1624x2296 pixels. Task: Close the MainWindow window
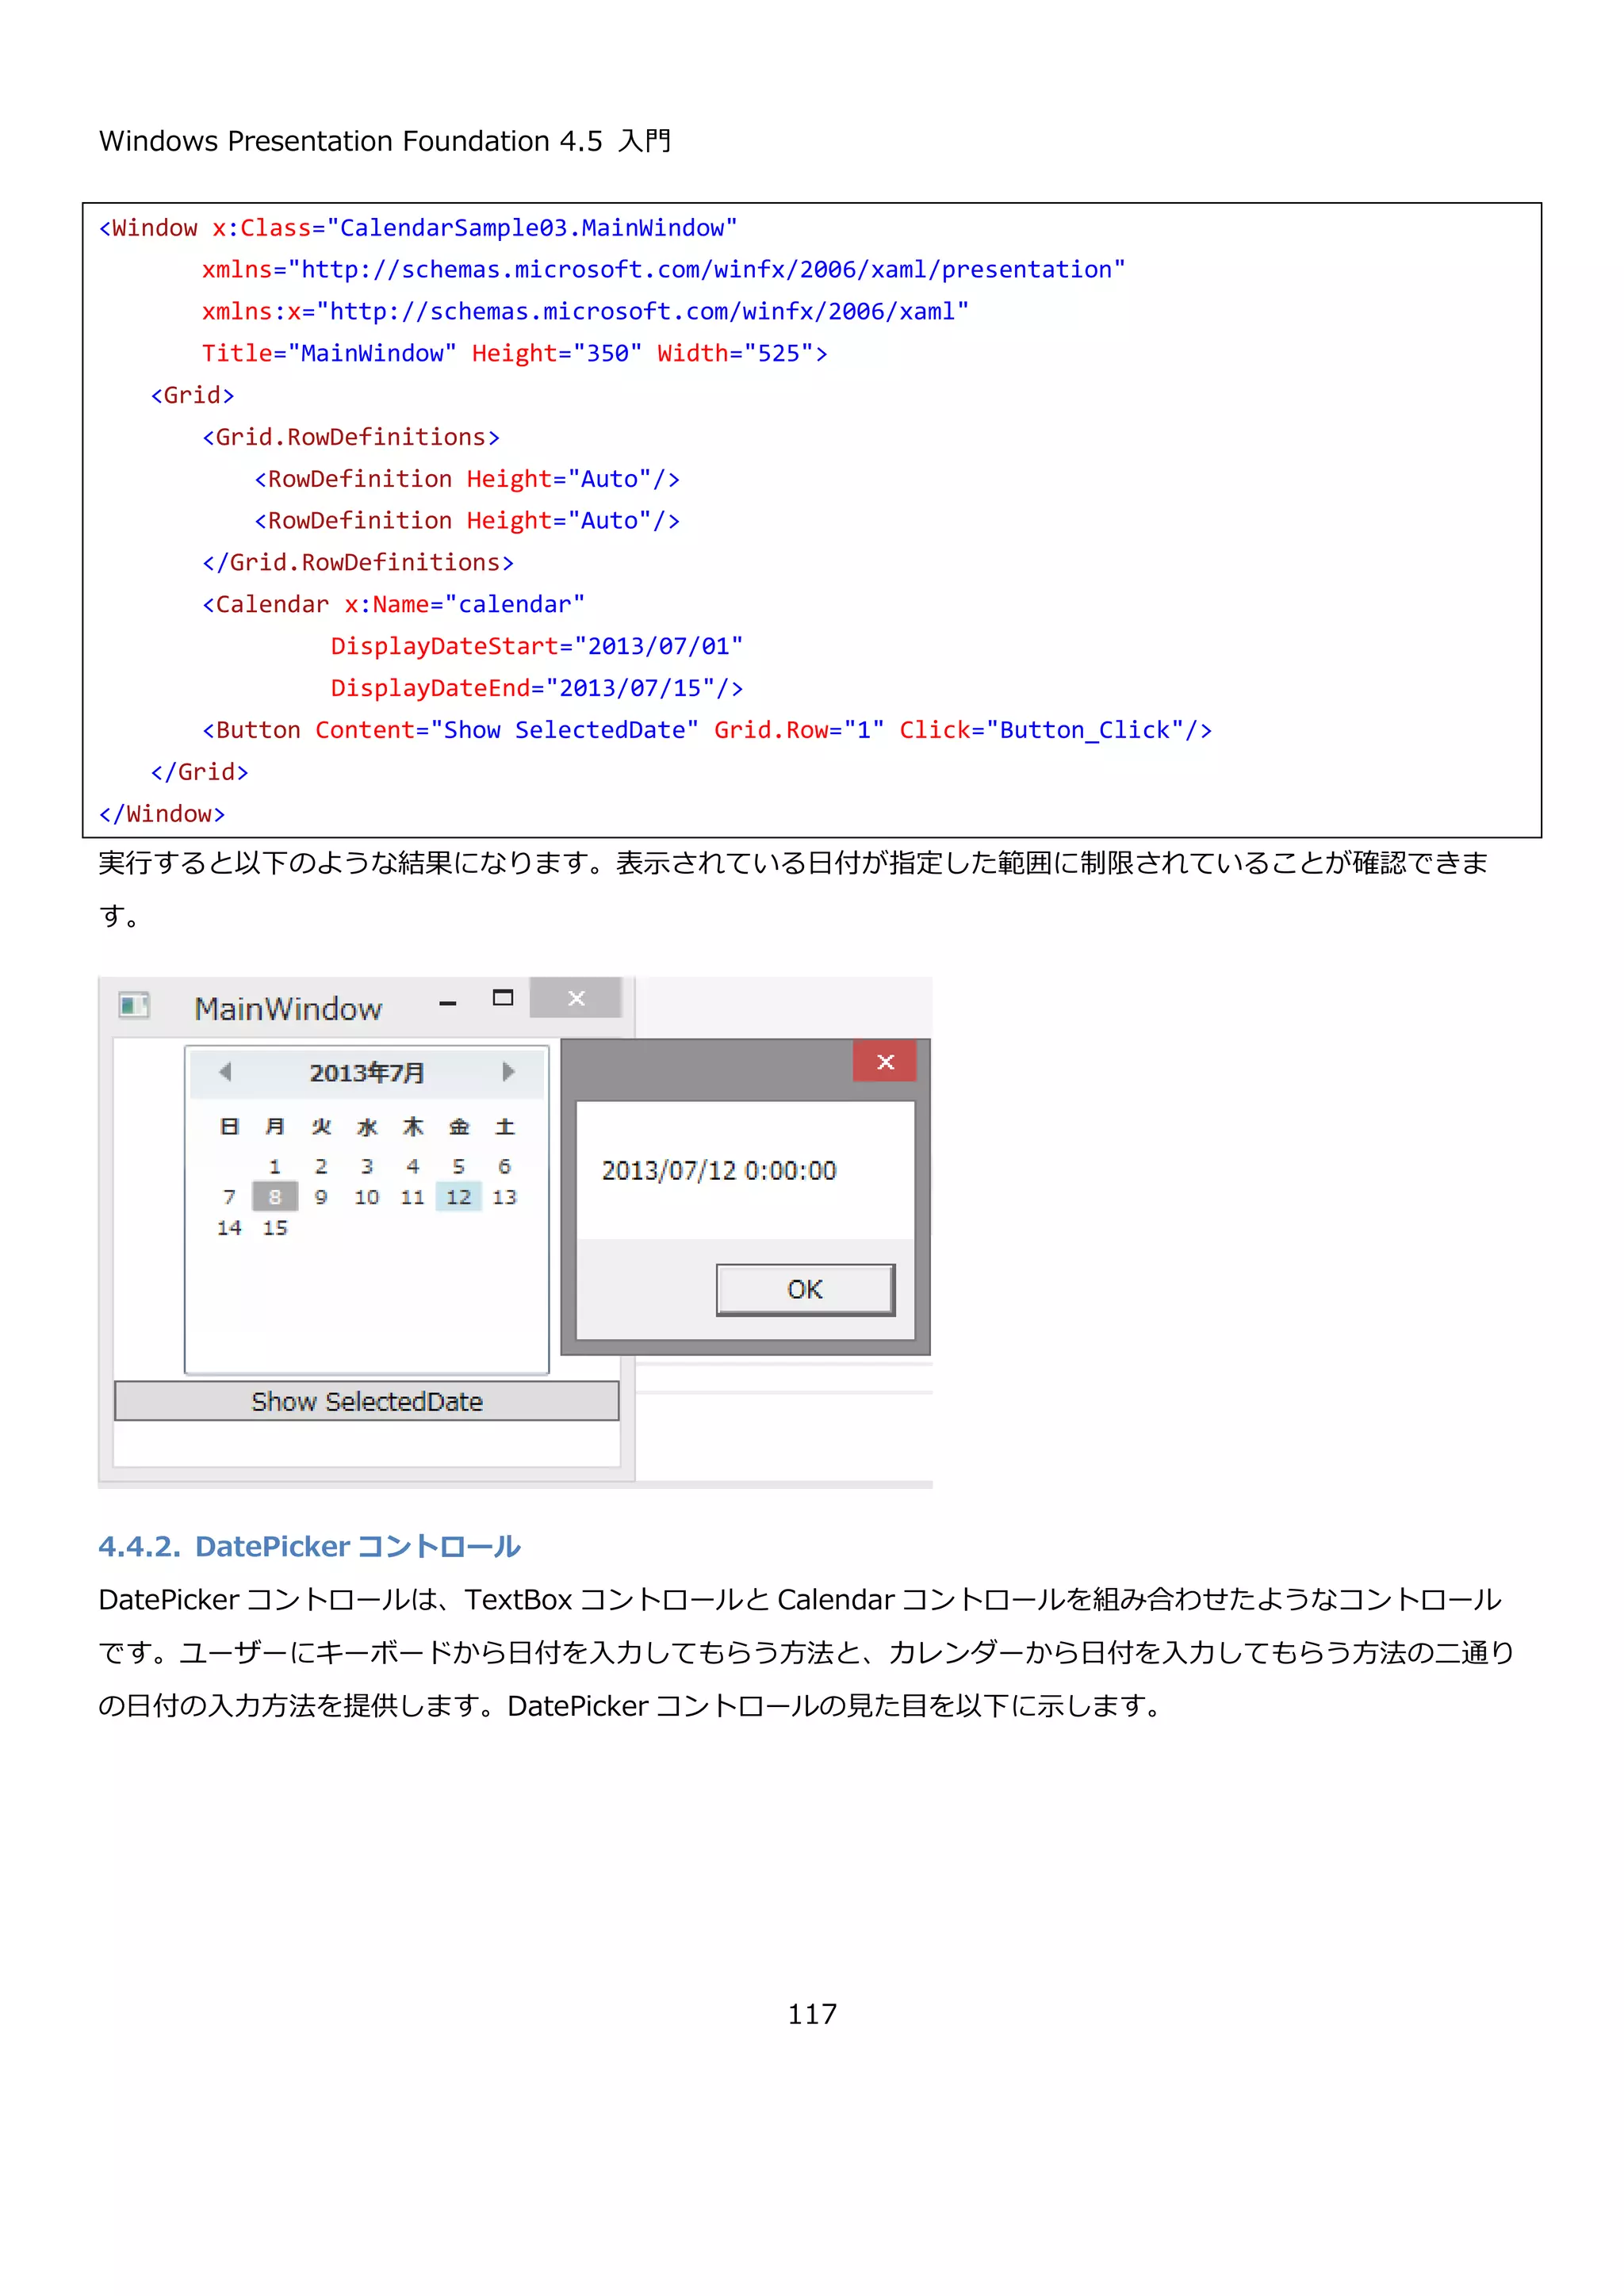576,997
